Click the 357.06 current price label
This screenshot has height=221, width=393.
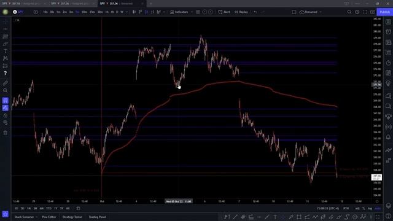pyautogui.click(x=376, y=177)
